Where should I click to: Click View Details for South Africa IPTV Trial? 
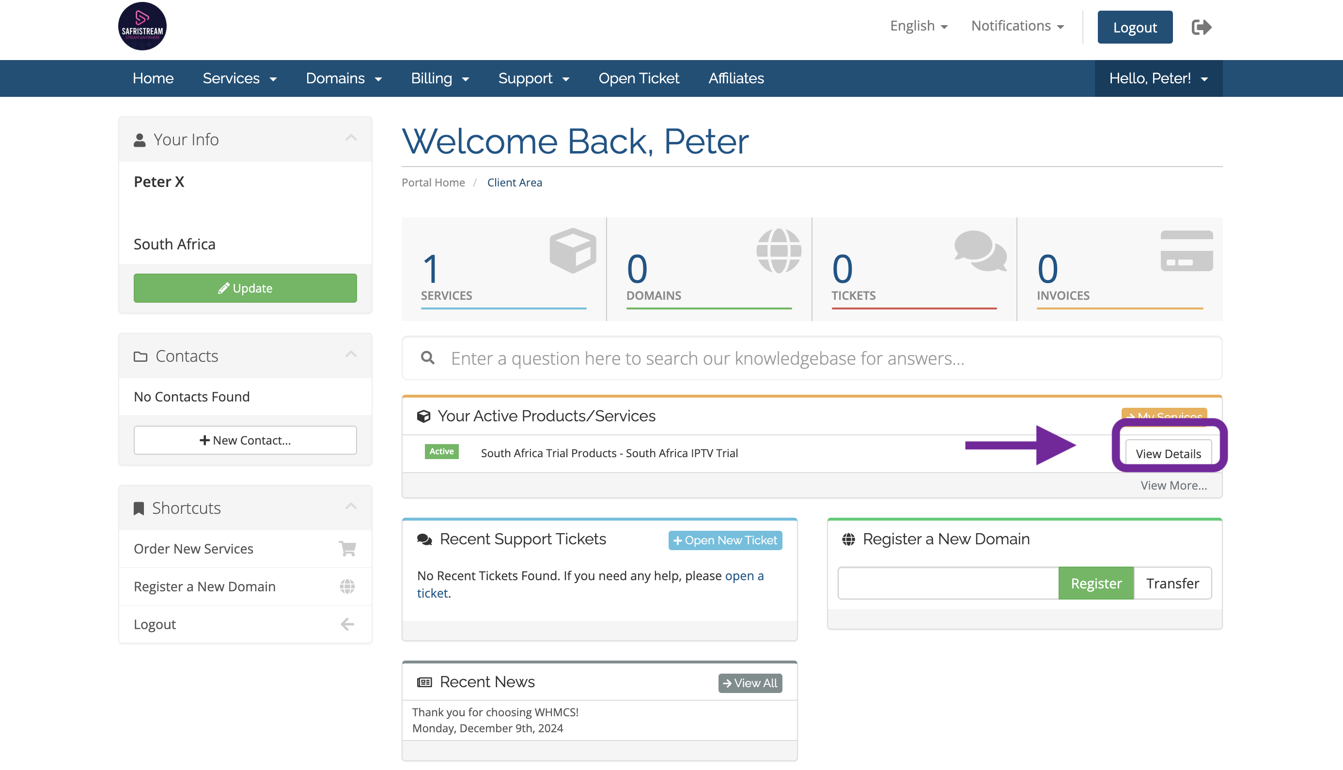click(x=1168, y=453)
